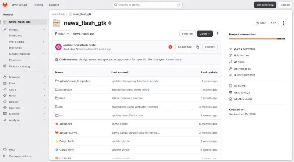Click the news_flash_gtk project avatar
294x162 pixels.
(57, 23)
